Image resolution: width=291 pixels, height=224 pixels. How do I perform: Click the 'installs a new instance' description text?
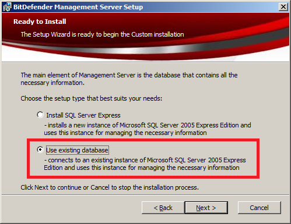[x=148, y=129]
